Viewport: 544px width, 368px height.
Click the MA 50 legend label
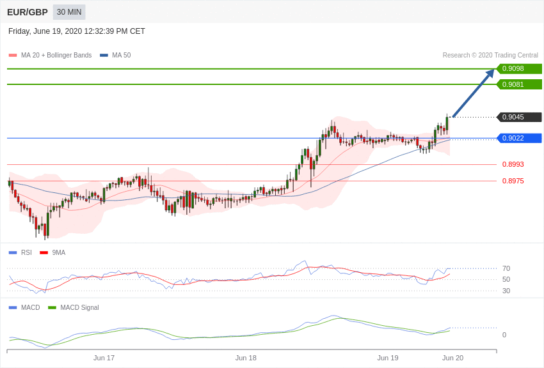point(122,55)
